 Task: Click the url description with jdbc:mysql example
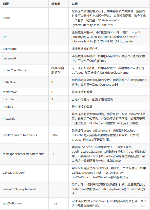107,37
